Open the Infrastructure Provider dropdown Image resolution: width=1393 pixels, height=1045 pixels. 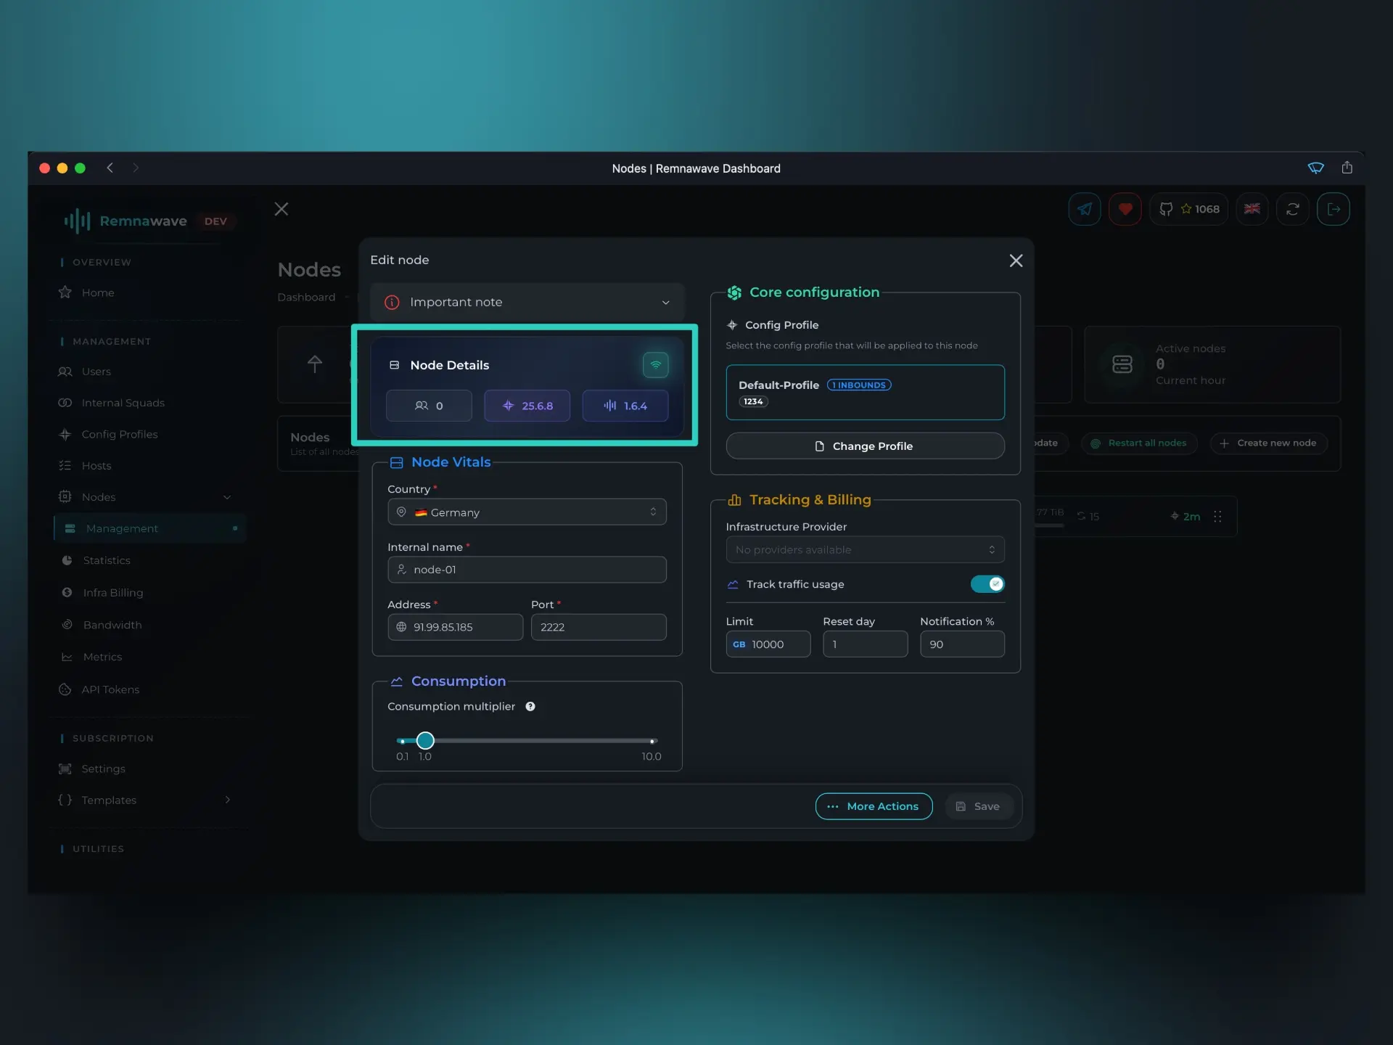865,549
